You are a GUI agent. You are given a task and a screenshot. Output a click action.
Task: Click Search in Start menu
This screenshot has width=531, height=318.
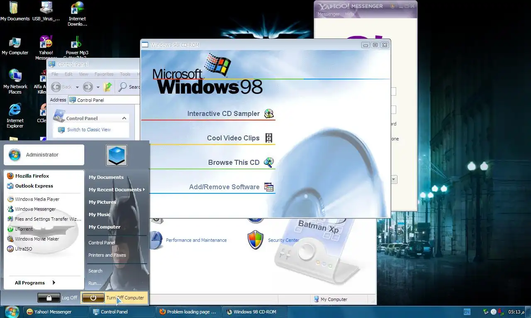pyautogui.click(x=95, y=271)
